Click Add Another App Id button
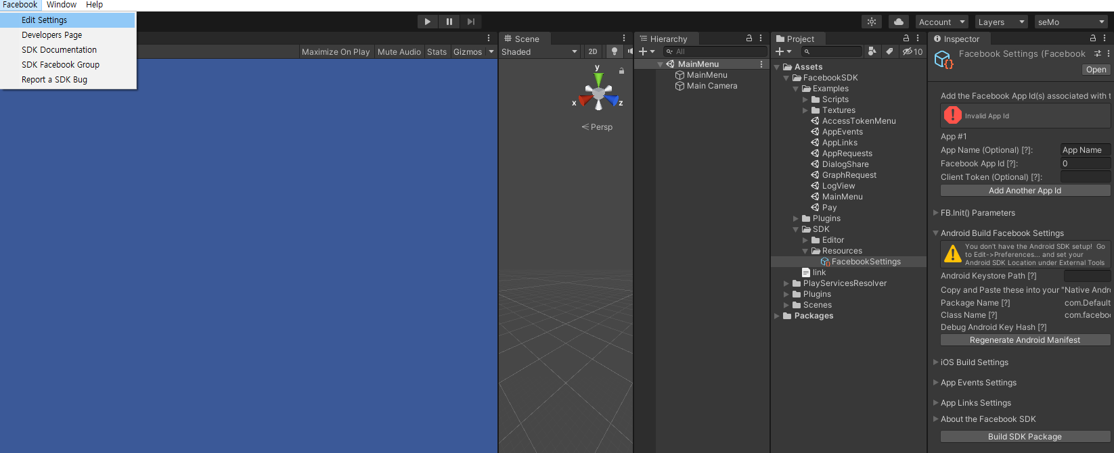 [1025, 191]
